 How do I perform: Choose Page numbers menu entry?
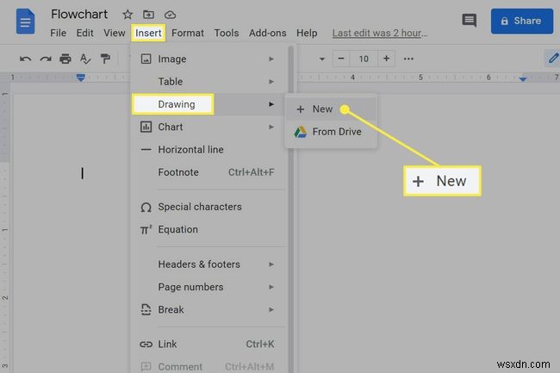click(209, 287)
